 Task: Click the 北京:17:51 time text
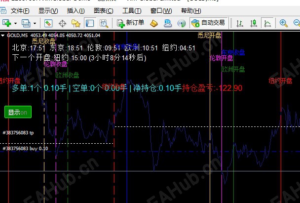coord(29,48)
